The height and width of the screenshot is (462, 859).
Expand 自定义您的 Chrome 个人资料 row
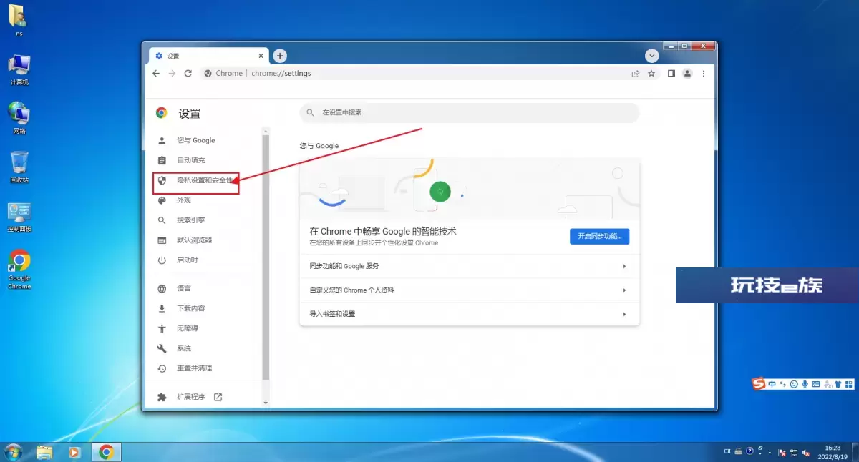tap(469, 290)
